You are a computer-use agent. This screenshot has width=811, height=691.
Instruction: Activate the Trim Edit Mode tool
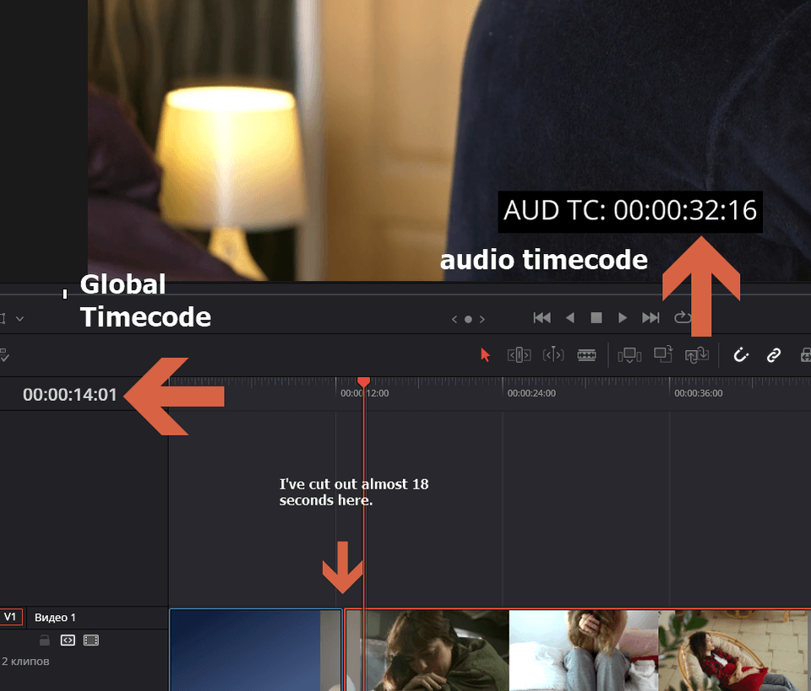click(519, 355)
